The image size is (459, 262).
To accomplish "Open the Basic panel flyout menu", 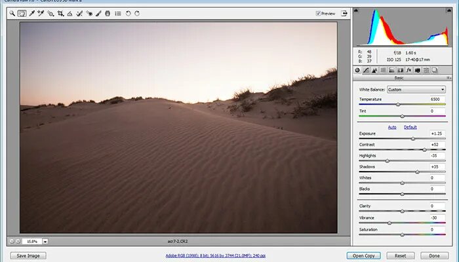I will click(448, 78).
